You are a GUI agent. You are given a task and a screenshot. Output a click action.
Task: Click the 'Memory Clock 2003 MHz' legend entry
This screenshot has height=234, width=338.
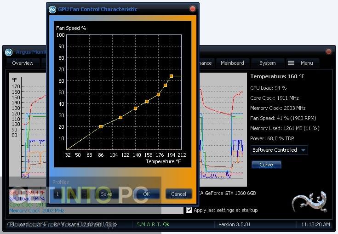coord(37,211)
